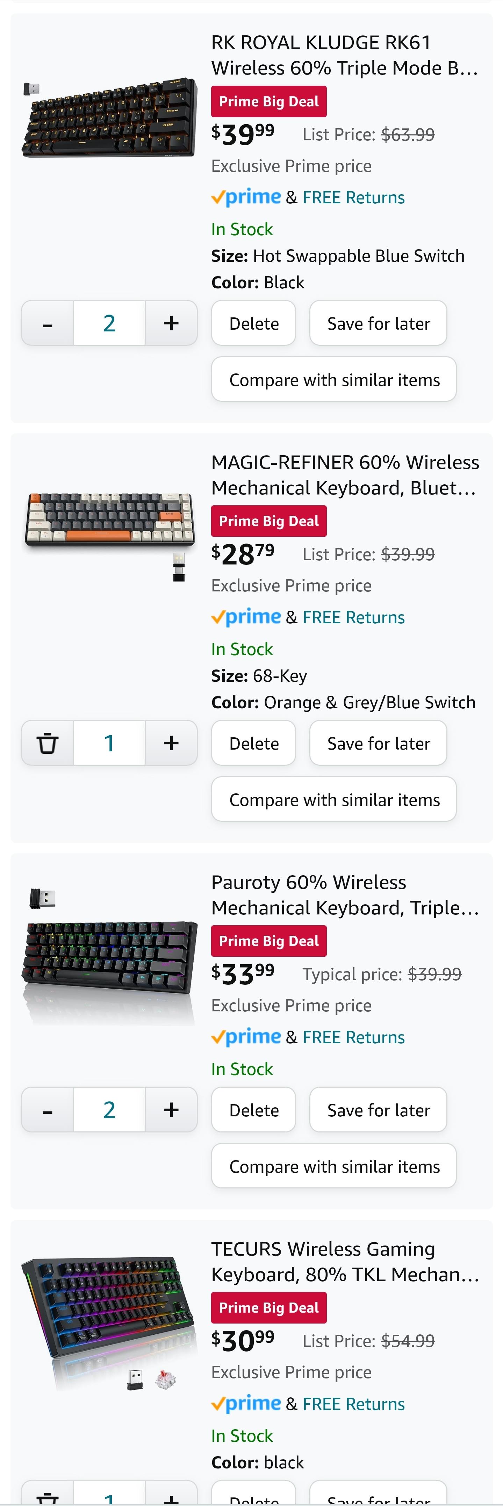Compare Pauroty keyboard with similar items

tap(333, 1166)
